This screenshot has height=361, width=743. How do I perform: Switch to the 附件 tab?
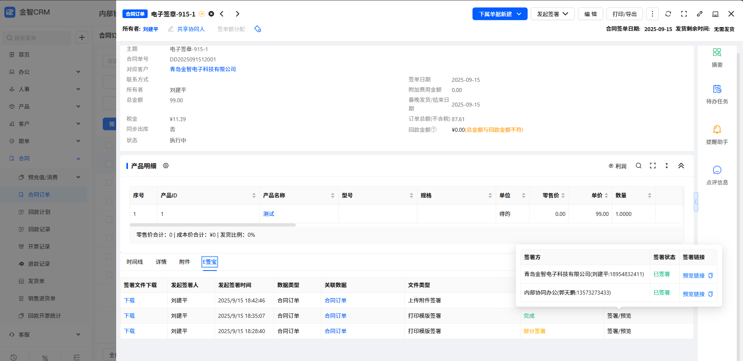[x=184, y=262]
